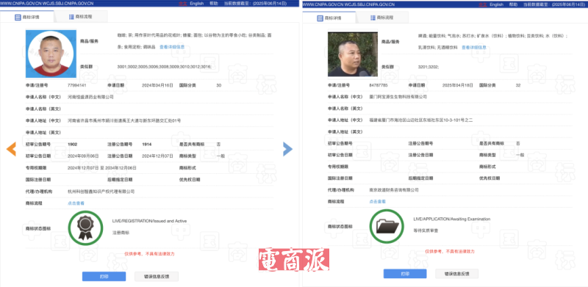The width and height of the screenshot is (588, 287).
Task: Select 注册商标 status label
Action: click(x=121, y=233)
